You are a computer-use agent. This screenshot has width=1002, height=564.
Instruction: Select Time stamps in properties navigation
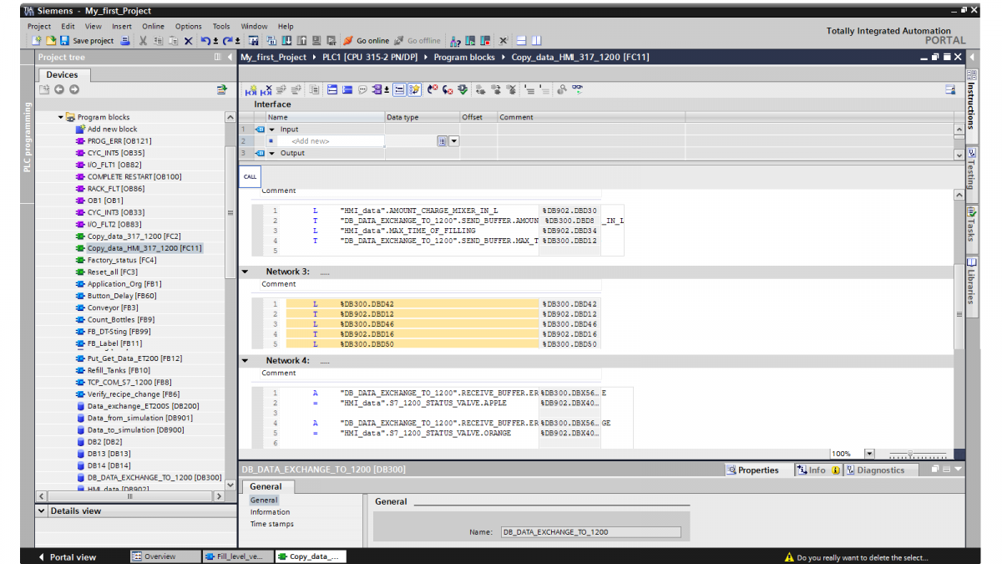pyautogui.click(x=272, y=524)
